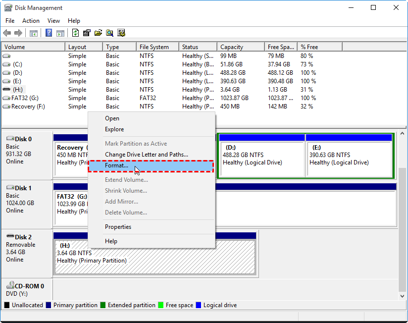Sort by the Capacity column header
The width and height of the screenshot is (408, 323).
tap(241, 47)
